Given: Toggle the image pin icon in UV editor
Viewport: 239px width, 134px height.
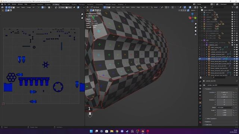Looking at the screenshot, I should click(74, 7).
